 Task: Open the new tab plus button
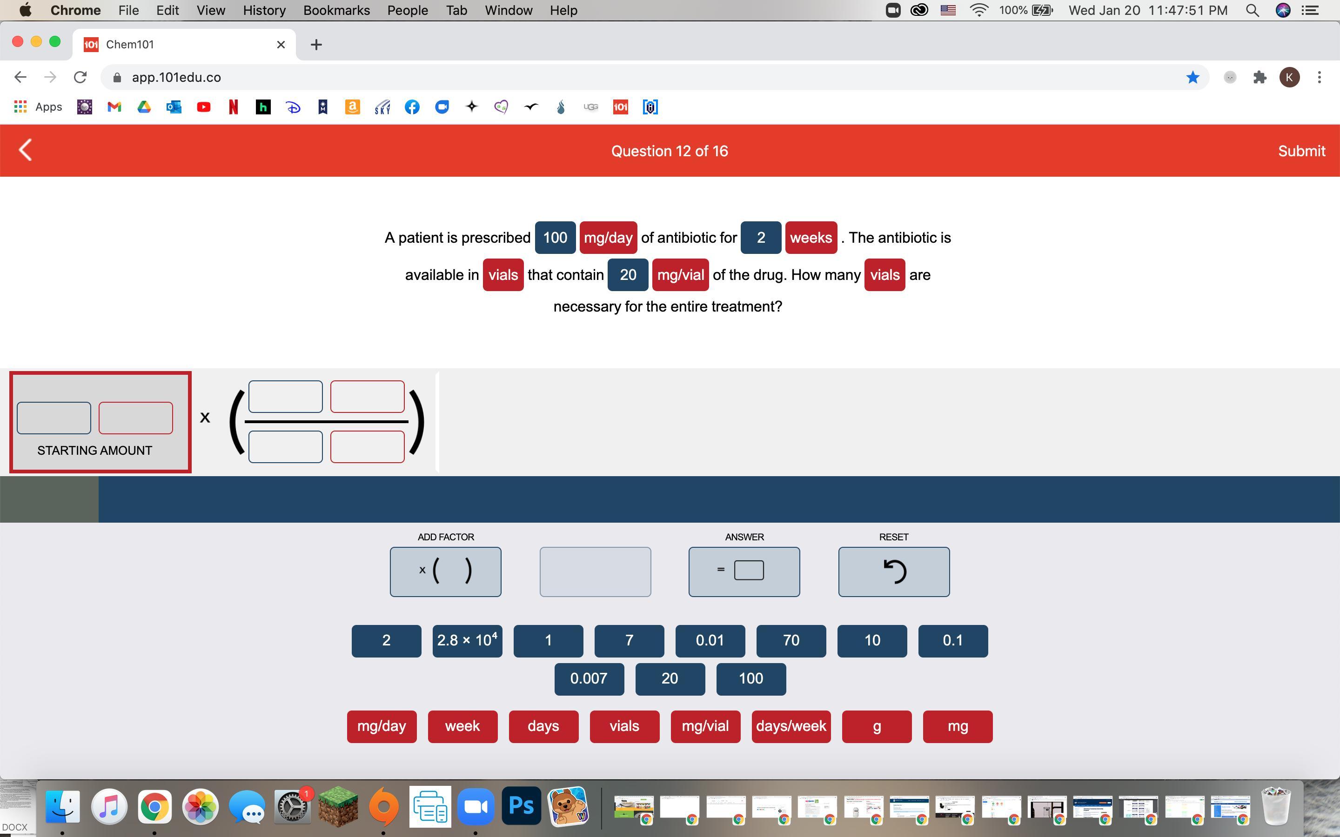[316, 44]
